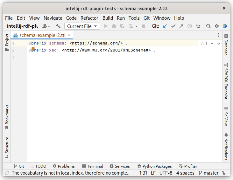
Task: Open Search Everywhere magnifier icon
Action: click(x=208, y=26)
